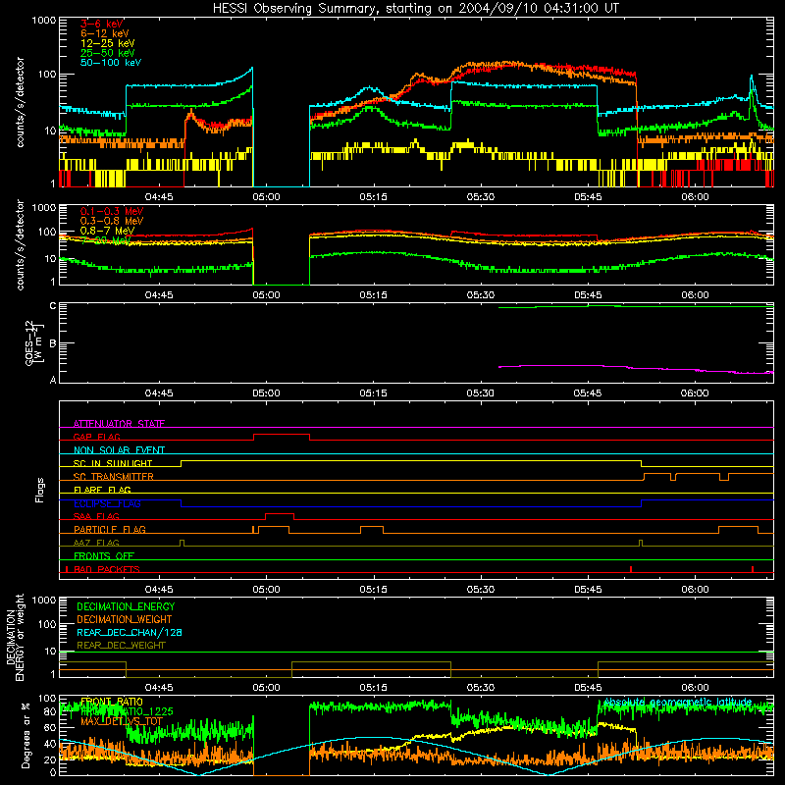Click the B level label on GOES axis
785x785 pixels.
(x=53, y=343)
